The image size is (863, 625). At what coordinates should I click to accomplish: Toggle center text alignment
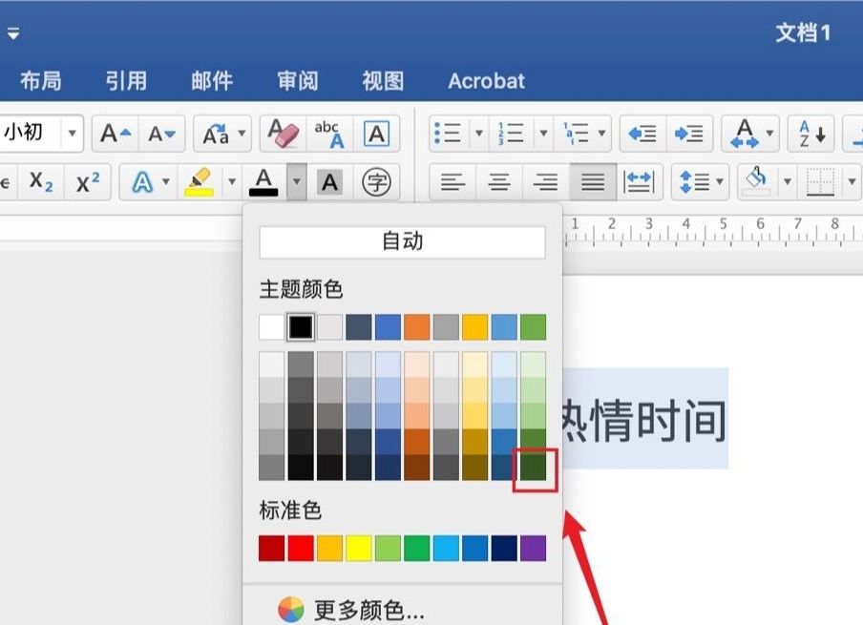click(499, 181)
